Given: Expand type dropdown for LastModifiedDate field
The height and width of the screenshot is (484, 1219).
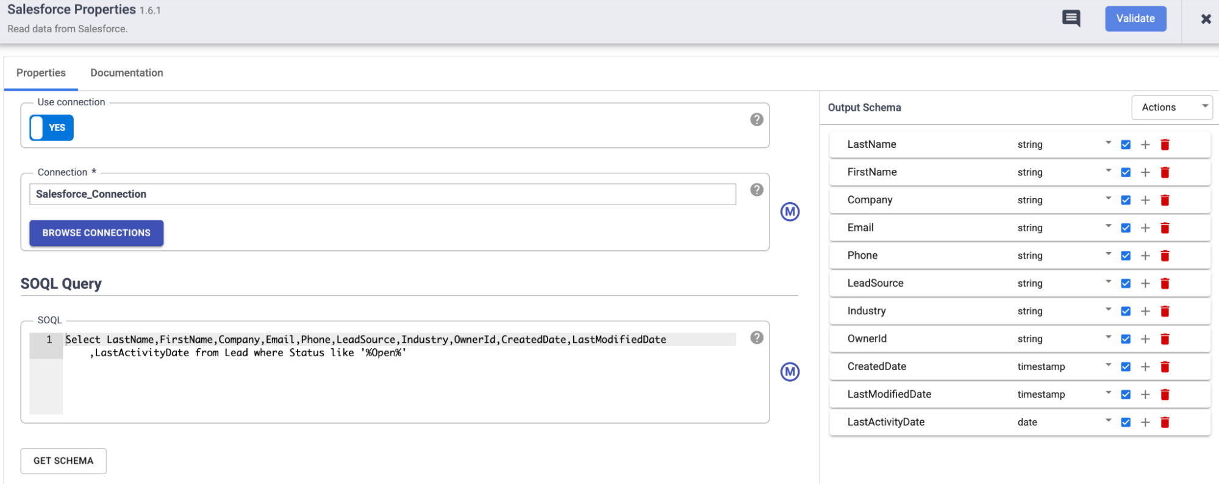Looking at the screenshot, I should coord(1108,393).
